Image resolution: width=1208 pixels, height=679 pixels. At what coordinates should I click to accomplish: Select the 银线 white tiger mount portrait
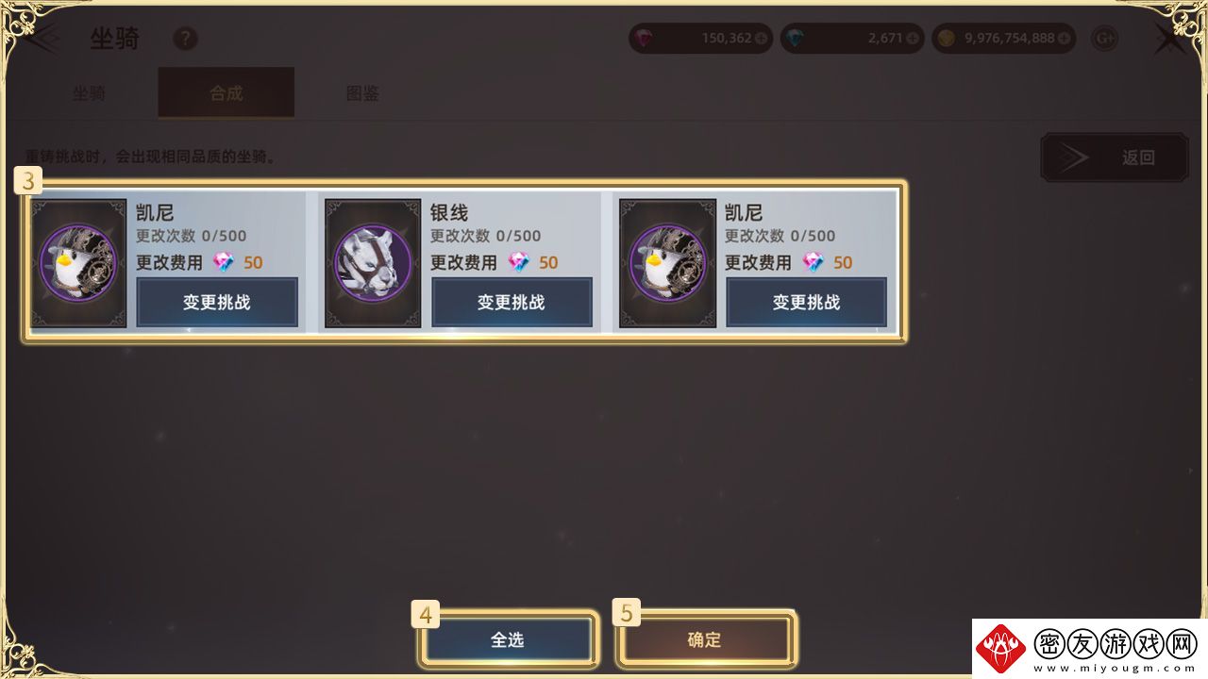click(373, 263)
